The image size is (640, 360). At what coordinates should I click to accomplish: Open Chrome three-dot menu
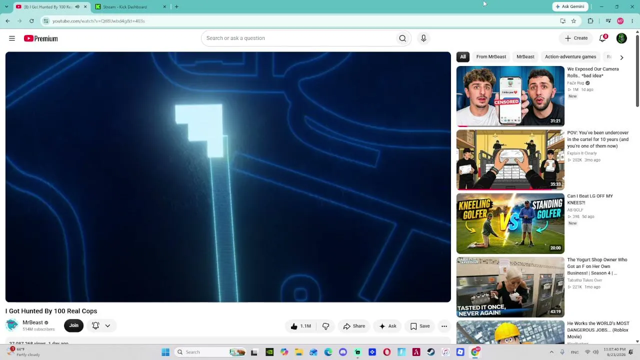[x=632, y=21]
